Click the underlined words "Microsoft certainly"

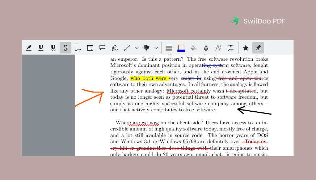click(189, 91)
